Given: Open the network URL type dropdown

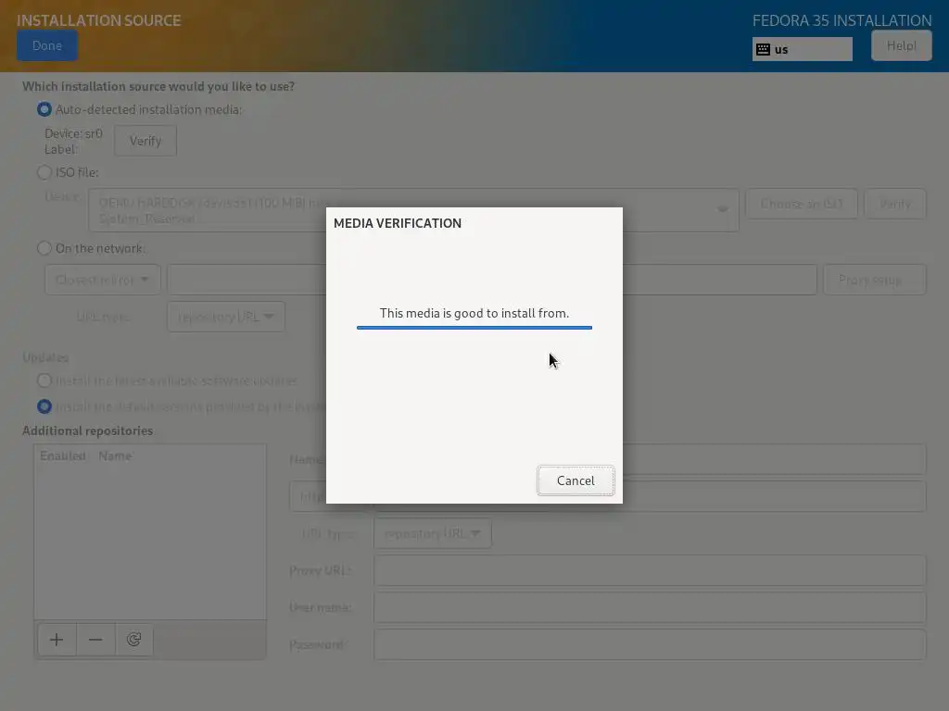Looking at the screenshot, I should coord(226,317).
